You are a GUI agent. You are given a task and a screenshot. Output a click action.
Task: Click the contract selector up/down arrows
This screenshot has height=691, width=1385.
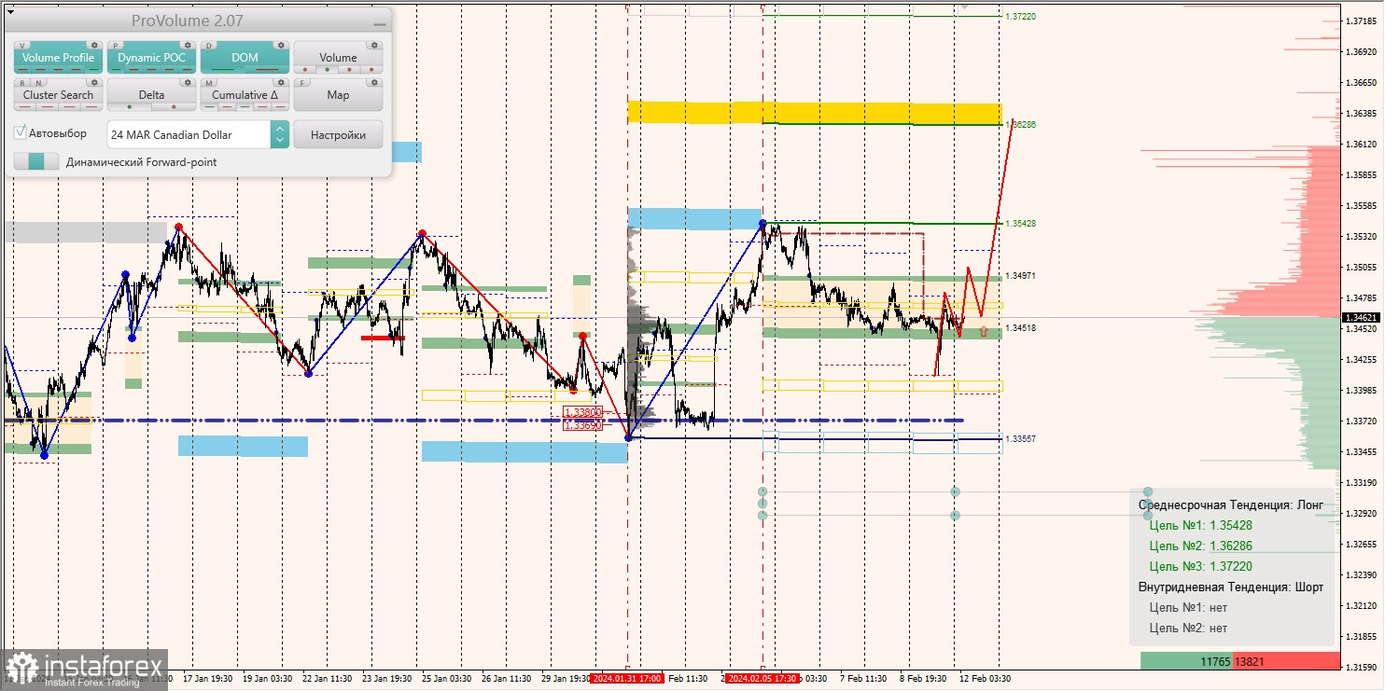pyautogui.click(x=279, y=134)
